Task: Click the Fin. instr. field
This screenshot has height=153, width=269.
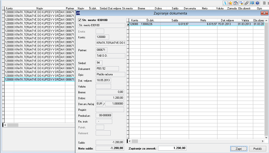Action: 104,121
